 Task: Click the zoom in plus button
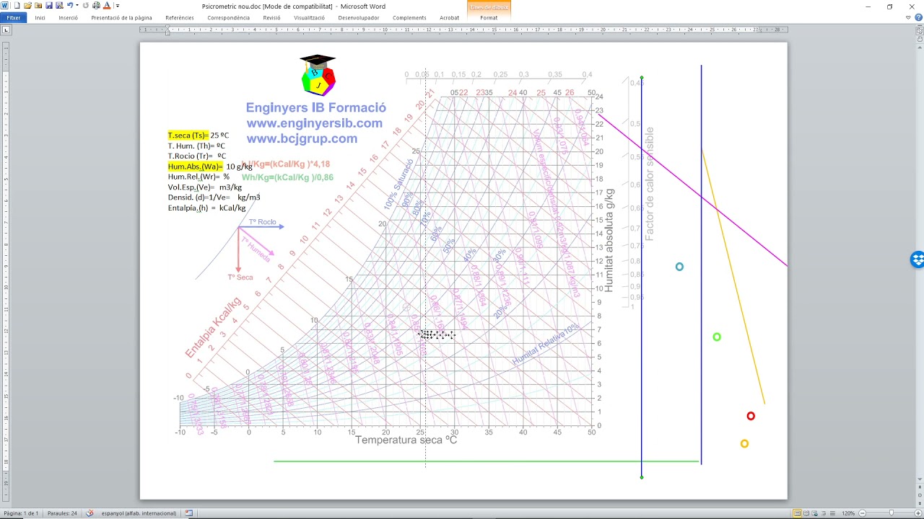[x=917, y=513]
